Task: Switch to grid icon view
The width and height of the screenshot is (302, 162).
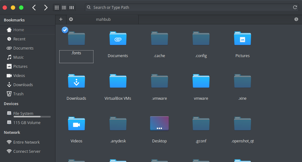Action: coord(57,8)
